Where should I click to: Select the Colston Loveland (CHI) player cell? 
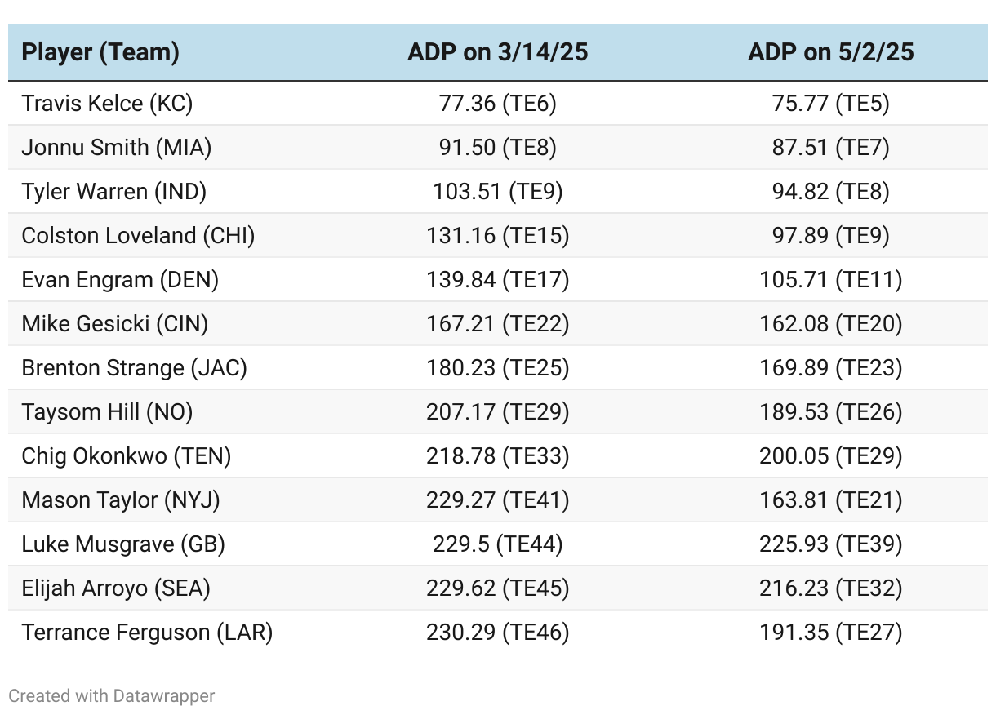138,236
